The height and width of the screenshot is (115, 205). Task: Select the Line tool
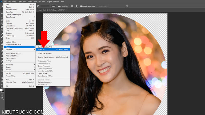2,74
